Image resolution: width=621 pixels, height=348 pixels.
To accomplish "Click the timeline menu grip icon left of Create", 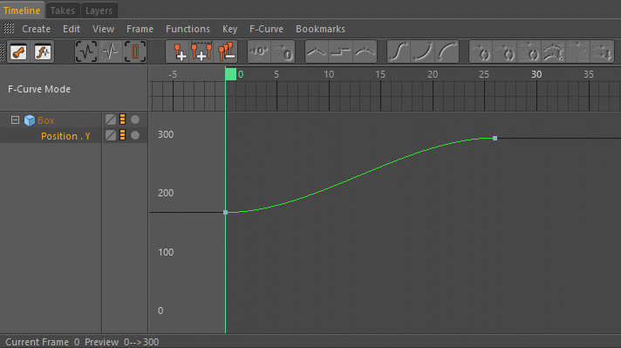I will (x=9, y=29).
